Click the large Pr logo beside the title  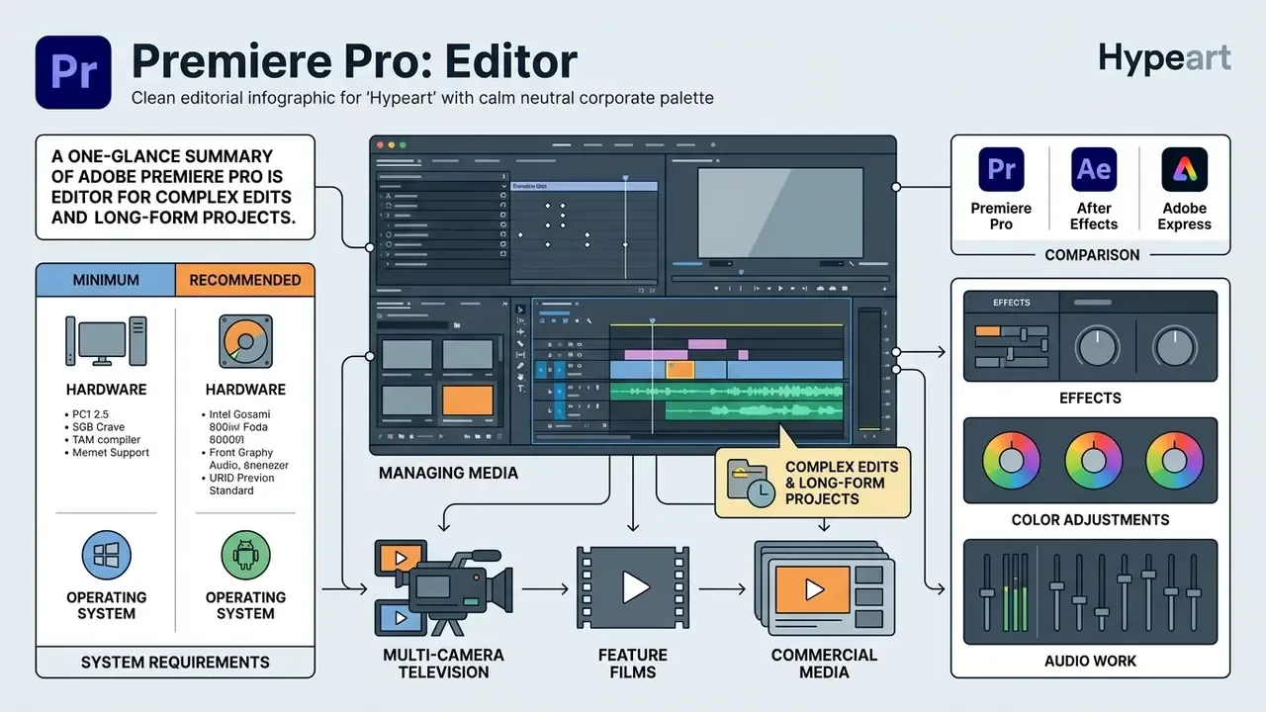click(x=73, y=73)
